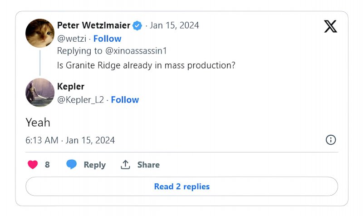The image size is (363, 216).
Task: Click the X logo icon
Action: (x=330, y=26)
